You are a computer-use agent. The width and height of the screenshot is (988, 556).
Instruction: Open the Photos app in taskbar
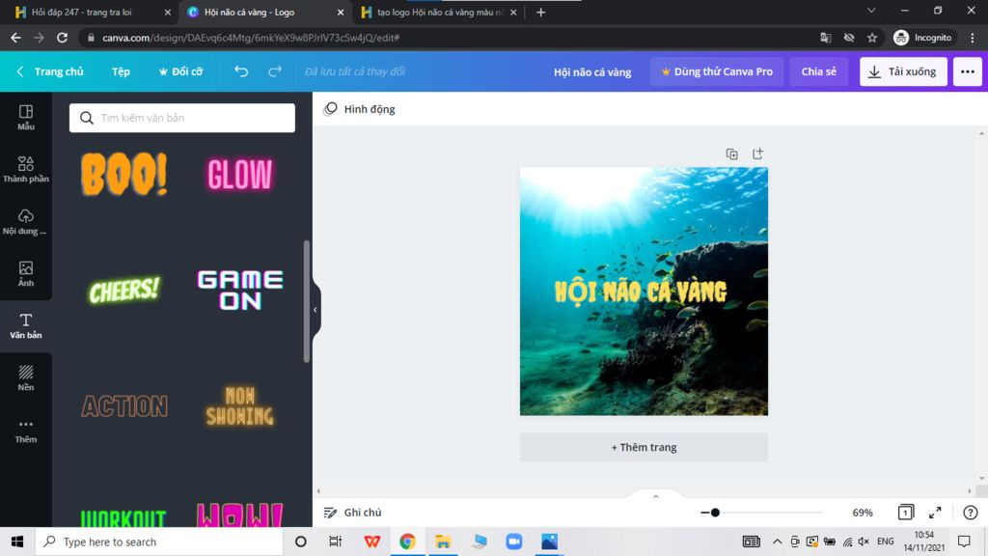tap(549, 542)
